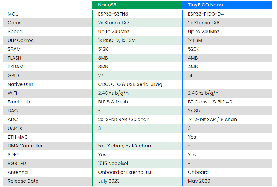Image resolution: width=277 pixels, height=187 pixels.
Task: Select the Antenna row label
Action: 18,172
